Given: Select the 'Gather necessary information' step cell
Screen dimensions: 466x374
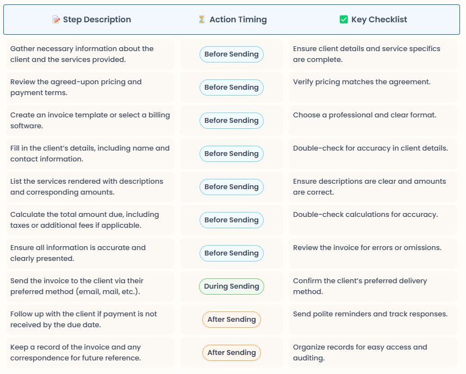Looking at the screenshot, I should click(x=90, y=54).
